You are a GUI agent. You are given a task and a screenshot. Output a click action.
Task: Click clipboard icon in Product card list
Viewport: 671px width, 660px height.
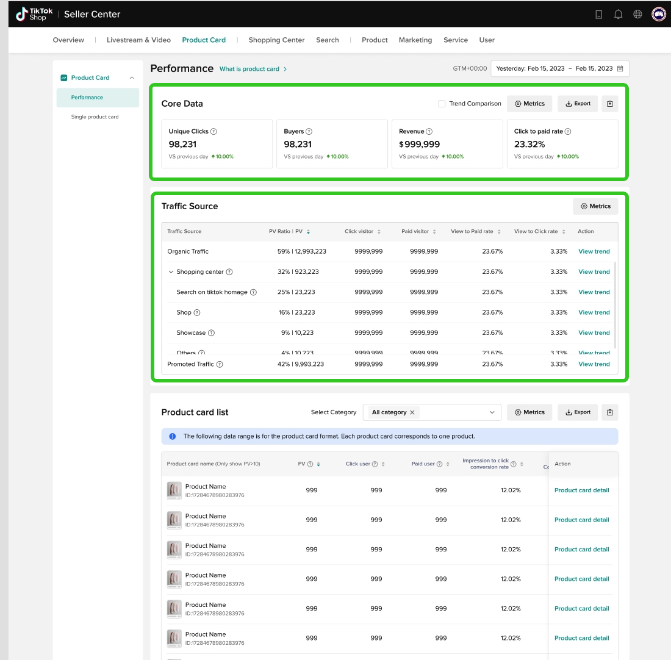coord(610,412)
